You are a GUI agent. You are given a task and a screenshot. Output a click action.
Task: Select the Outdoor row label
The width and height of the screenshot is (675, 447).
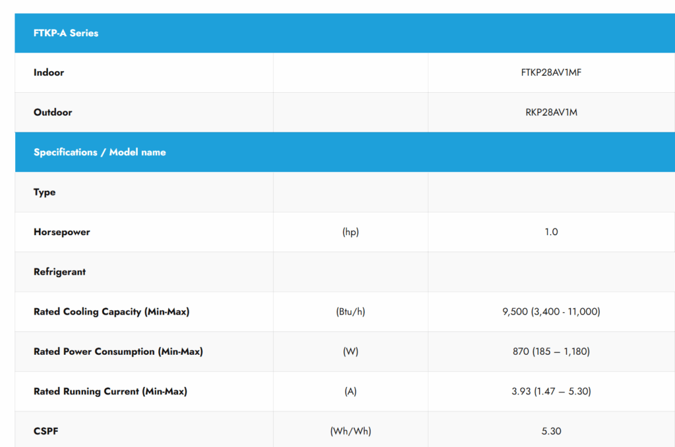53,112
